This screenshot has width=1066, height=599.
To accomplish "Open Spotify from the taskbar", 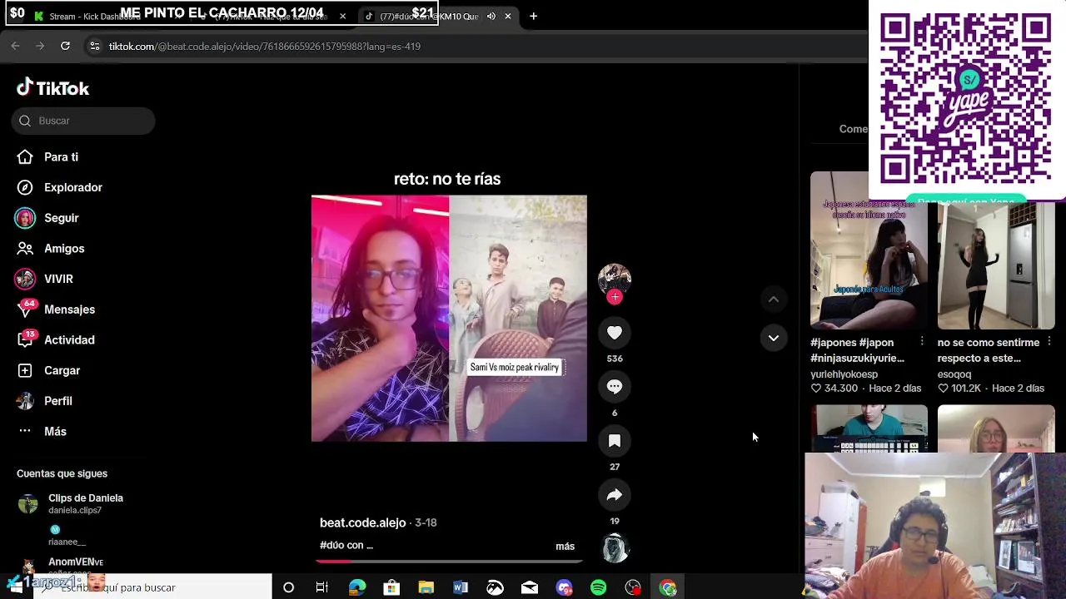I will pyautogui.click(x=598, y=587).
